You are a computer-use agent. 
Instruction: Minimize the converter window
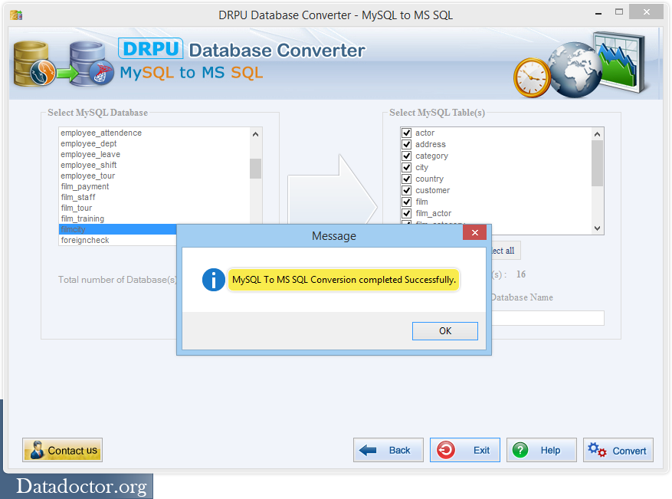coord(598,13)
